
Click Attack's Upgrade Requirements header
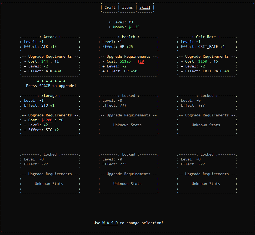(50, 57)
